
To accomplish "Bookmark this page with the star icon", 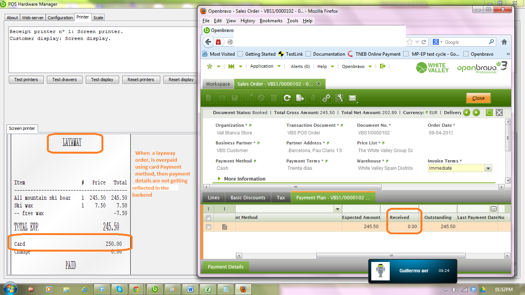I will [x=410, y=42].
